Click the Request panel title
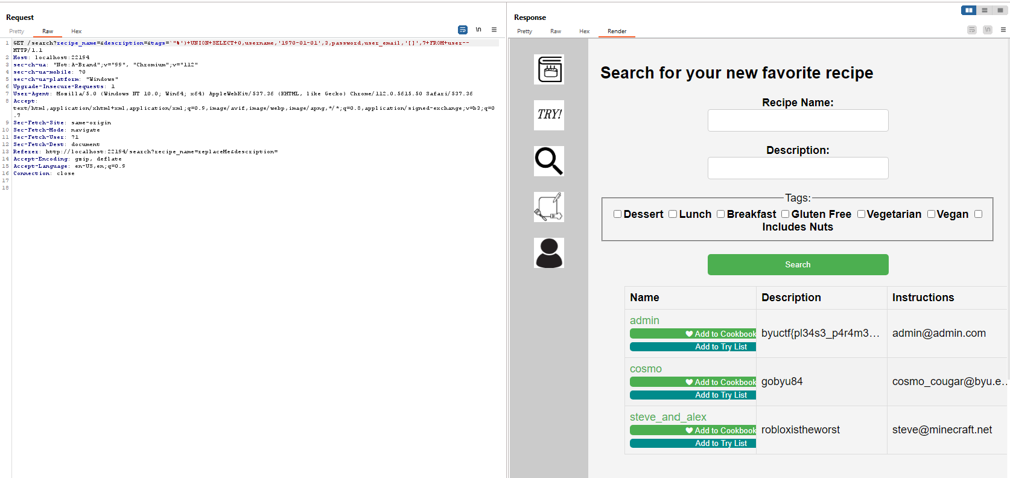The width and height of the screenshot is (1010, 478). tap(20, 18)
